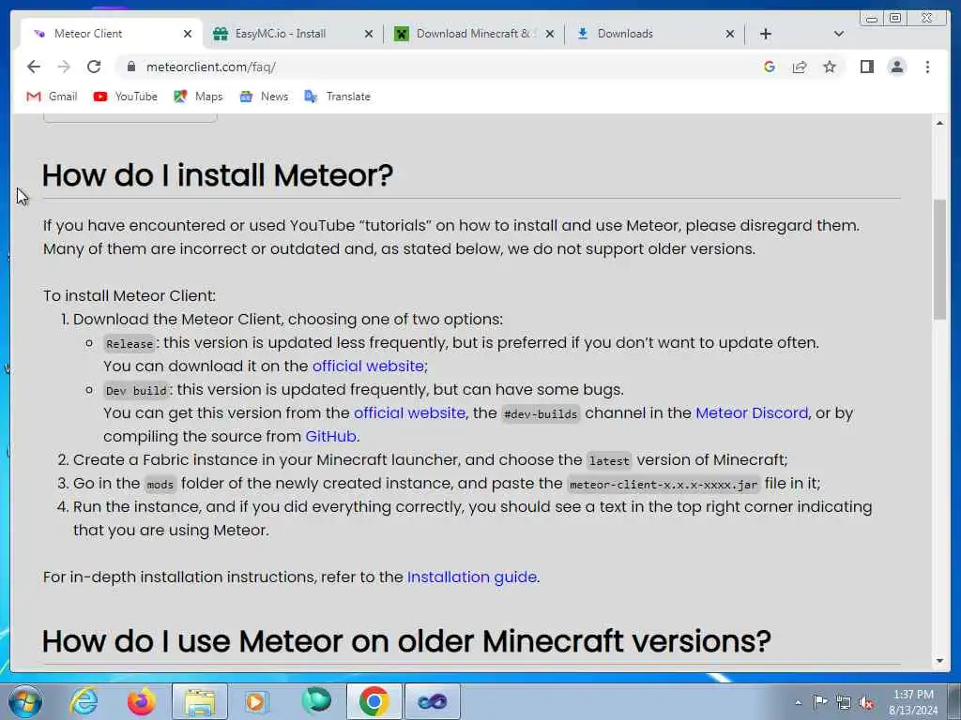This screenshot has height=720, width=961.
Task: Restore down the Chrome window
Action: (895, 19)
